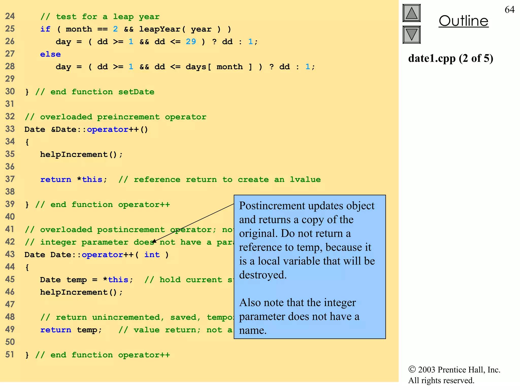Click the 'days[ month ]' assignment line

click(186, 67)
